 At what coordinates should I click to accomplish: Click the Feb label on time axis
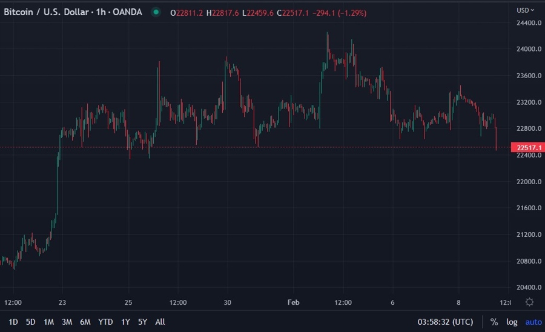point(293,302)
